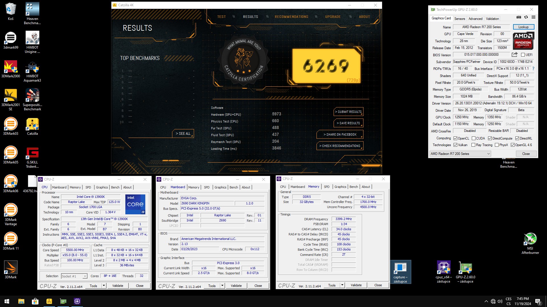Open Microsoft Store from taskbar
The height and width of the screenshot is (307, 547).
pos(35,301)
